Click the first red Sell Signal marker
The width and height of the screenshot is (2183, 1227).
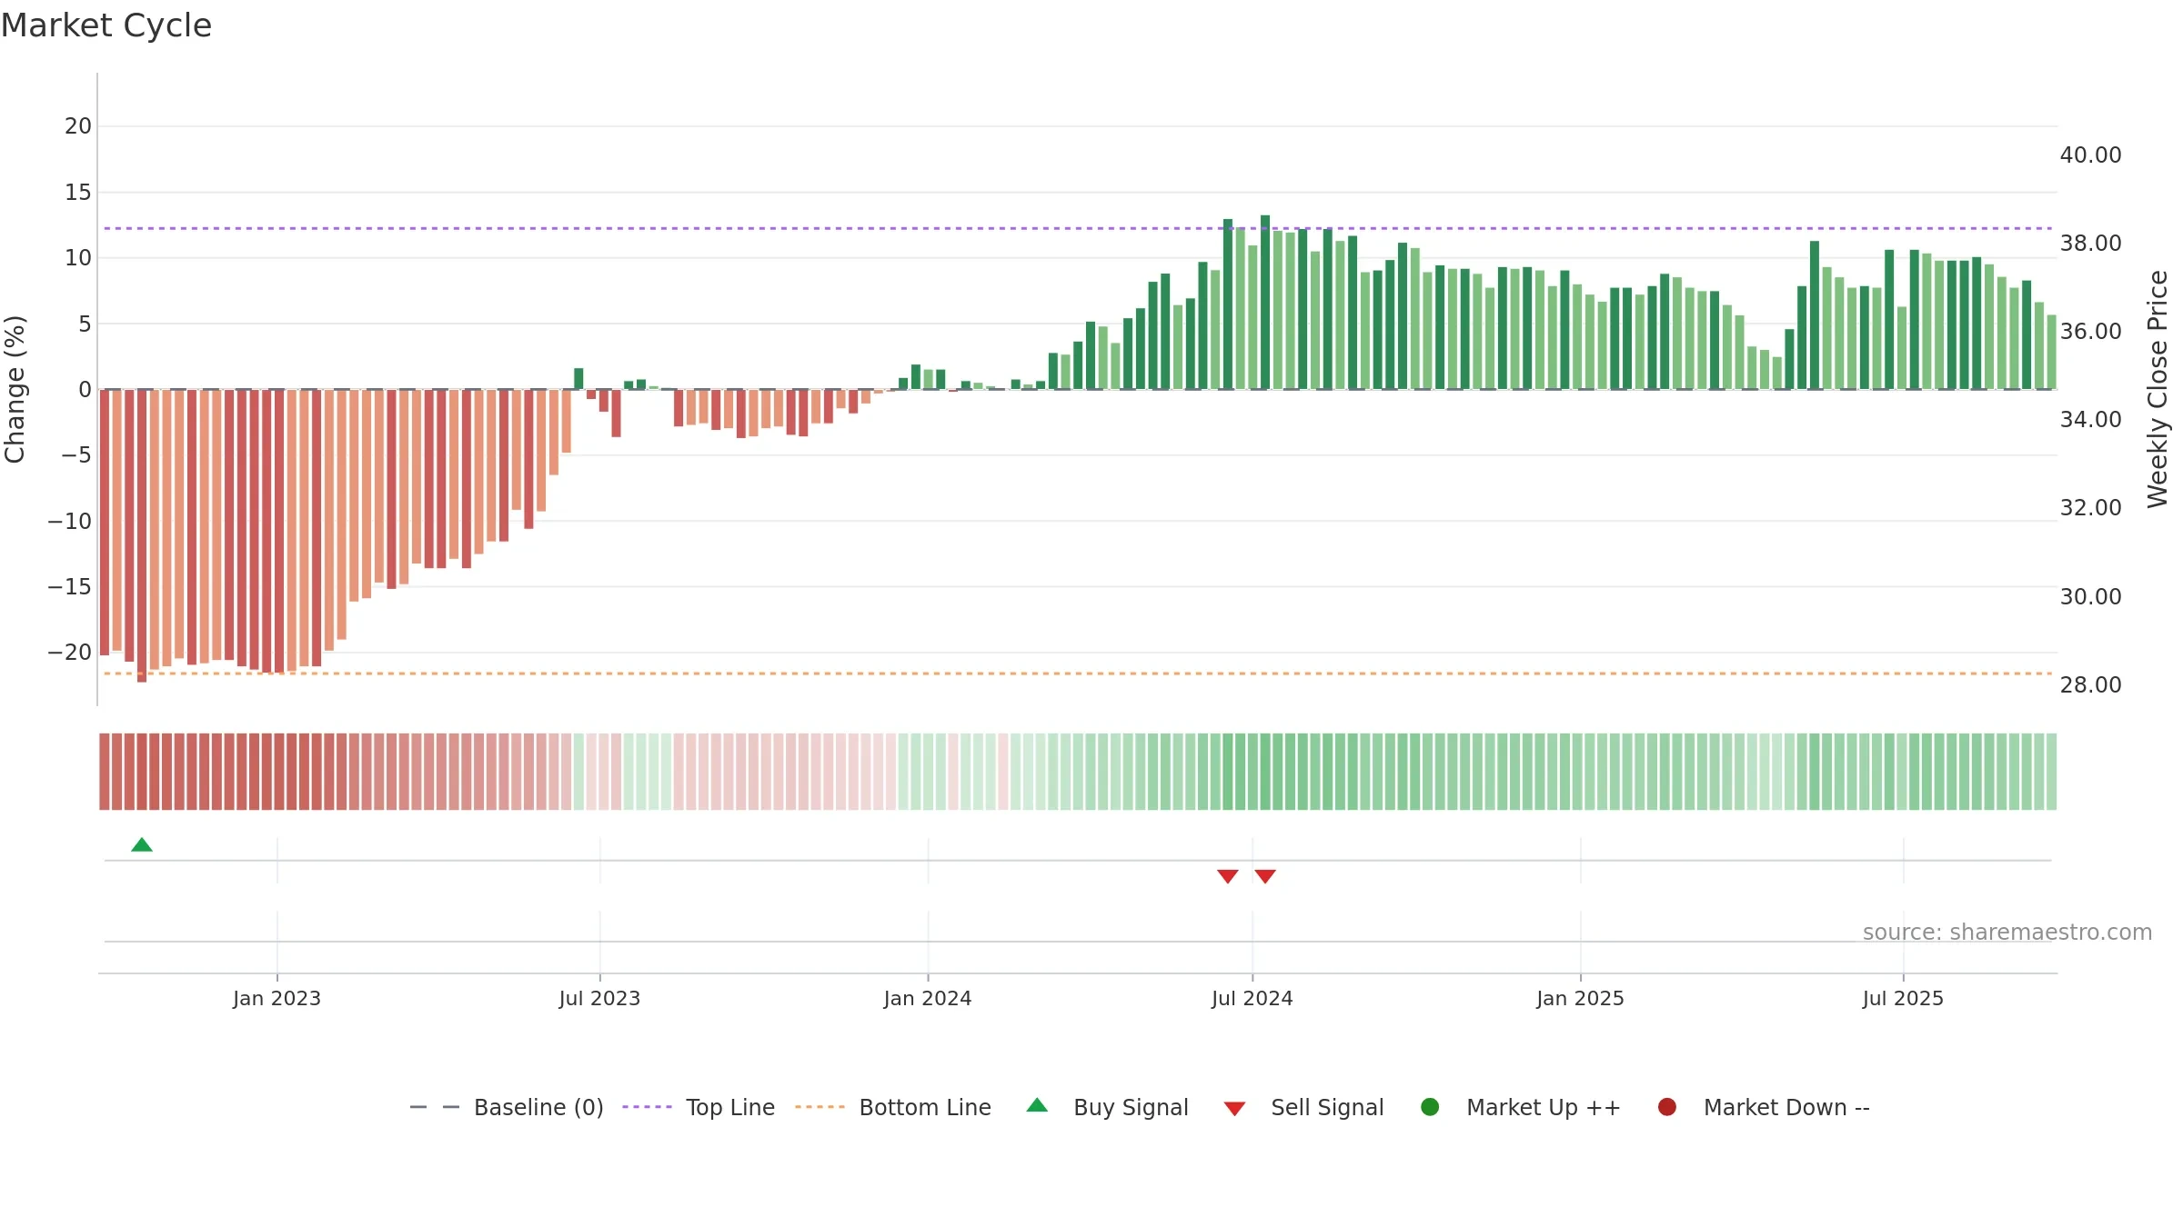[1228, 876]
